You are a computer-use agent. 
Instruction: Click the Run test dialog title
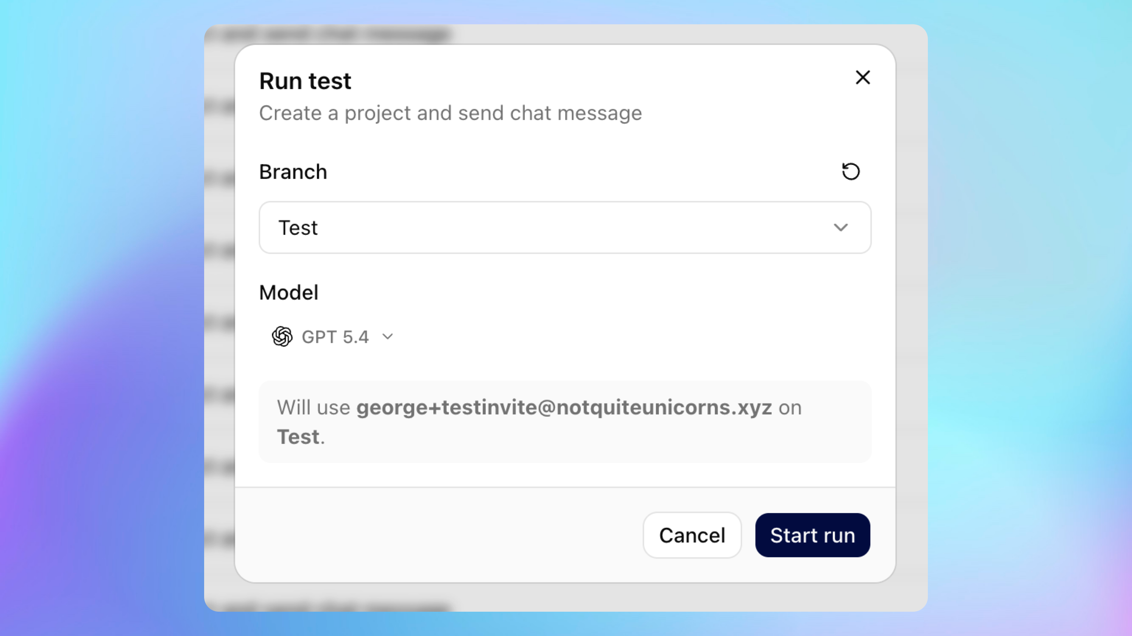pos(305,81)
